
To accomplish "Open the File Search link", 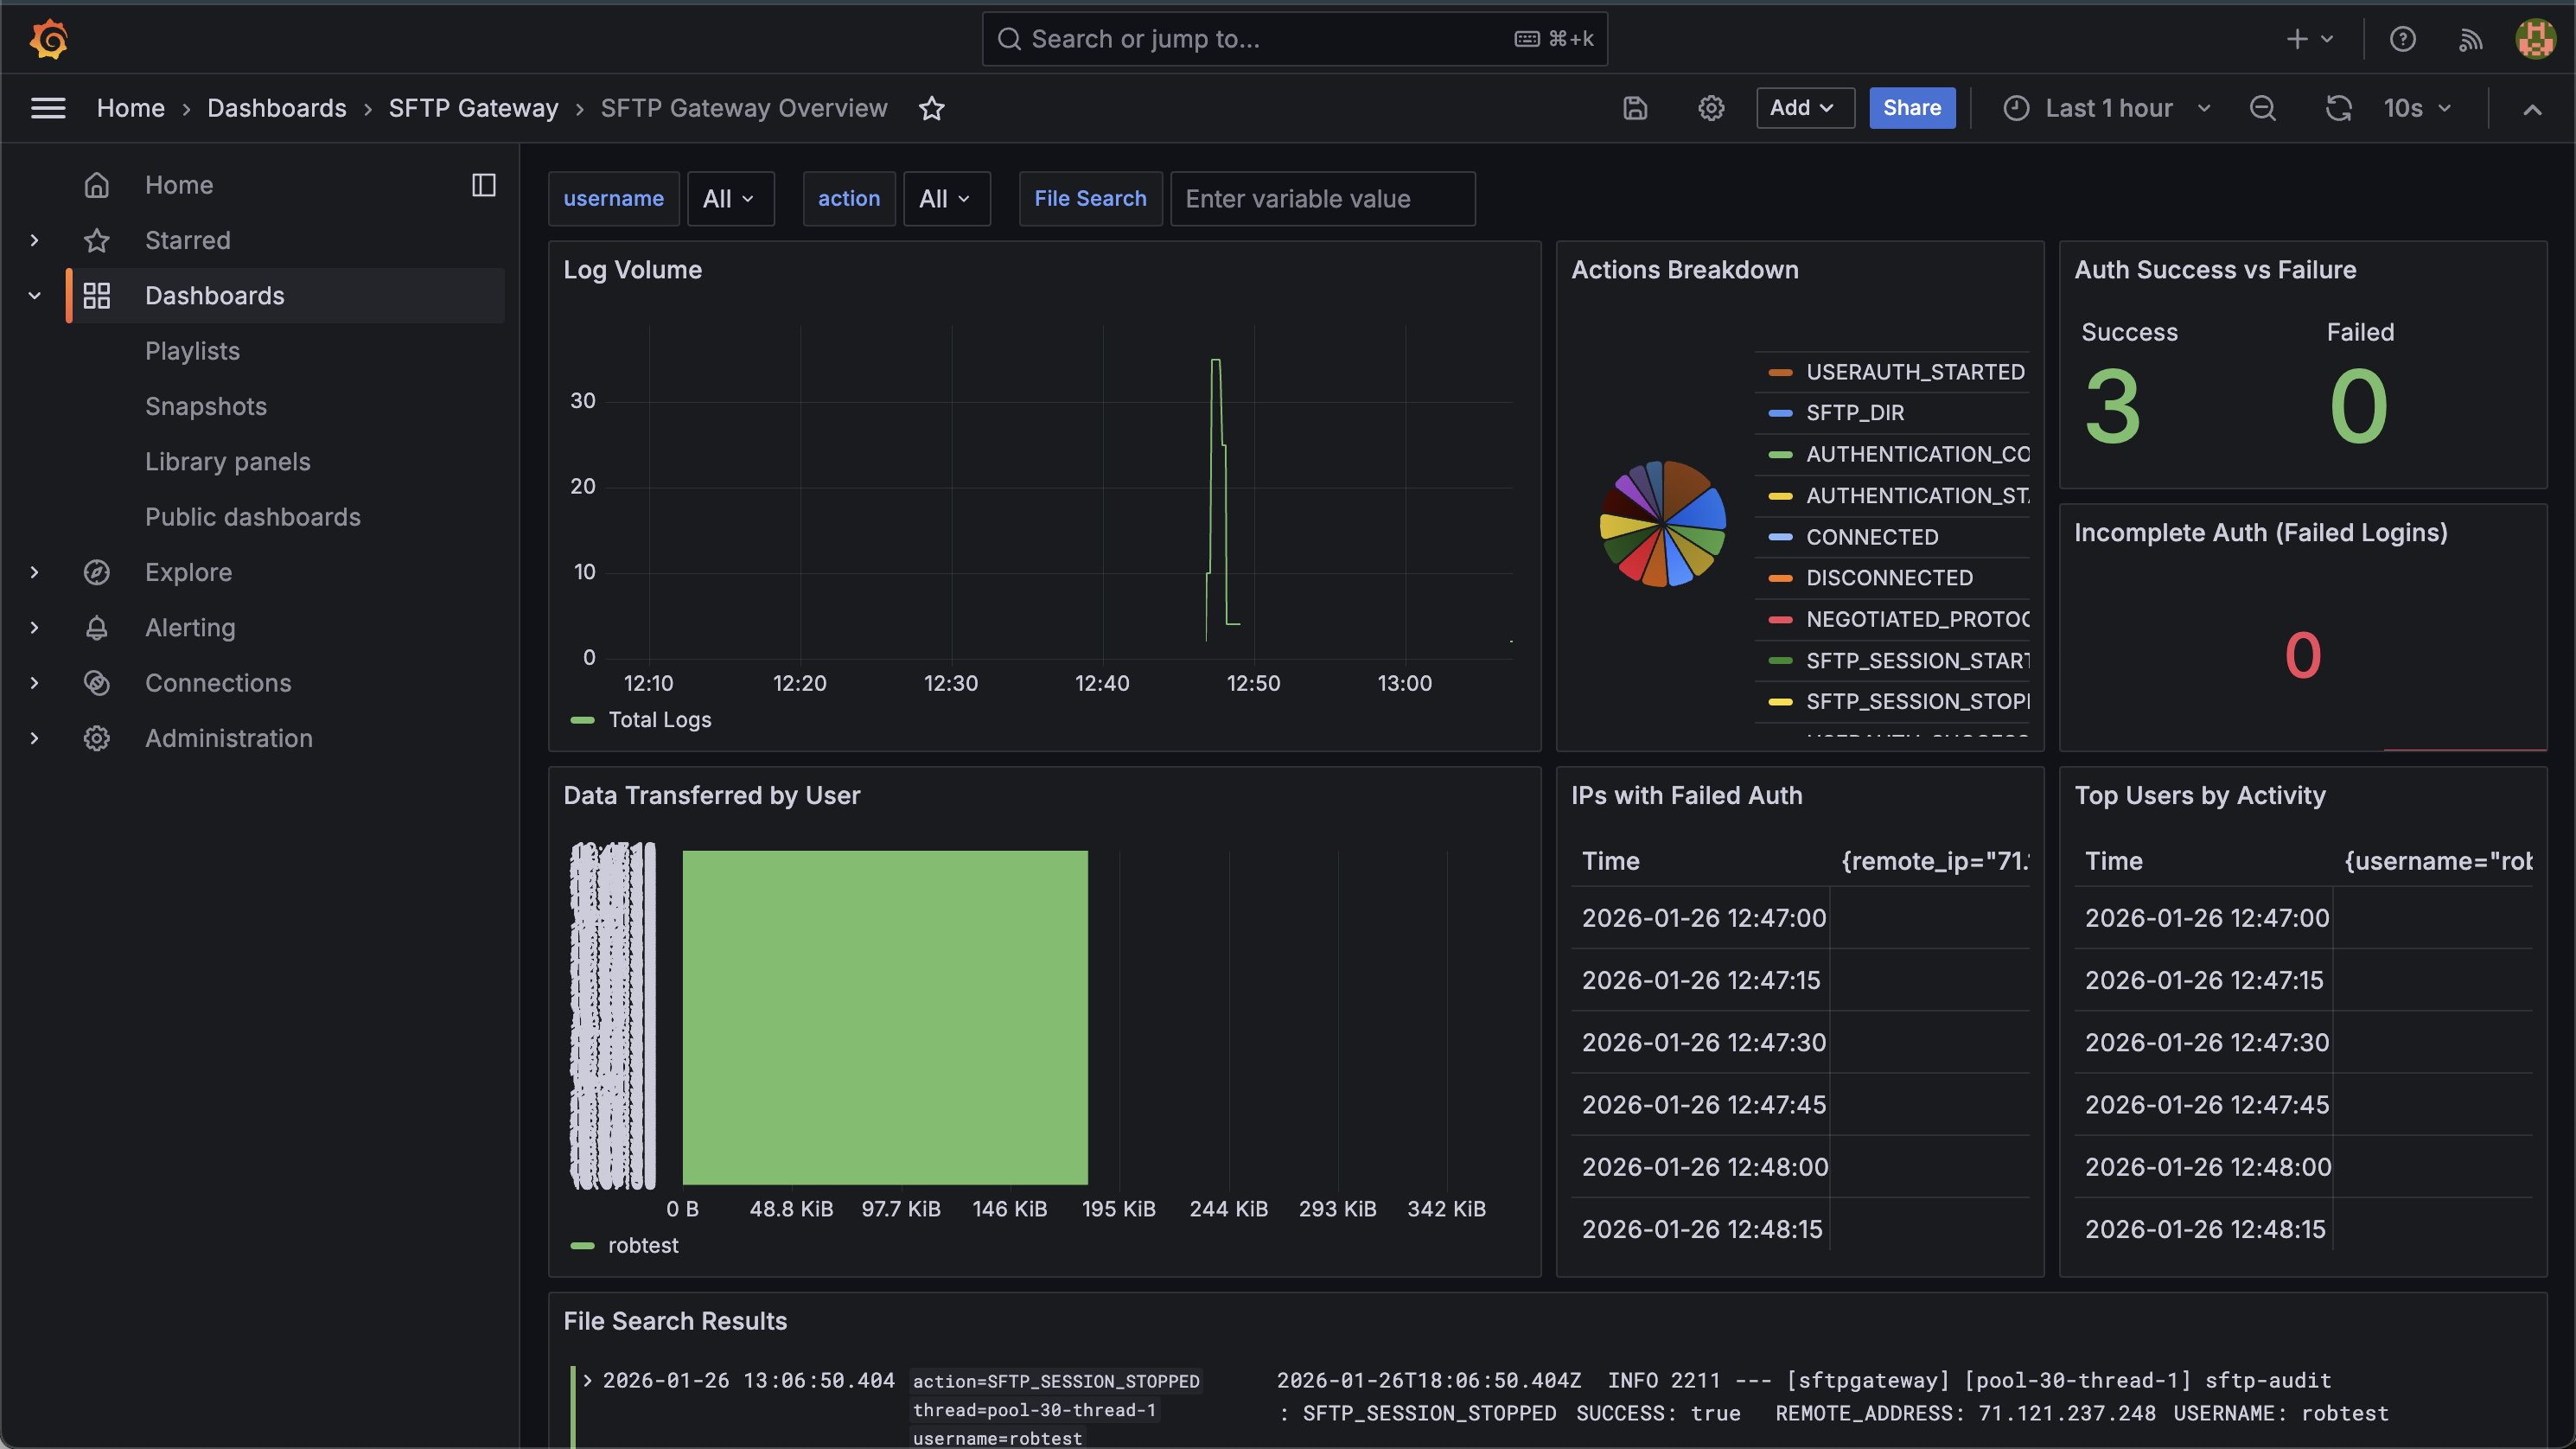I will [x=1090, y=198].
